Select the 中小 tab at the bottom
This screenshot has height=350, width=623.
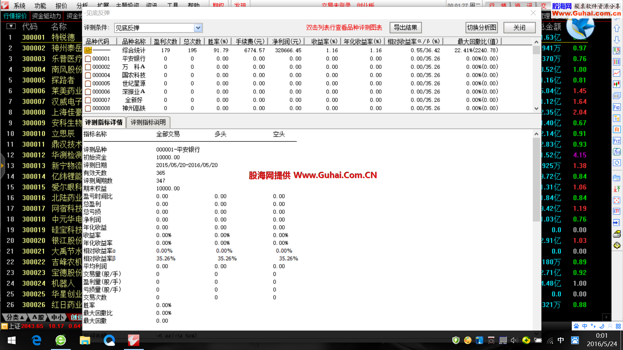[58, 317]
